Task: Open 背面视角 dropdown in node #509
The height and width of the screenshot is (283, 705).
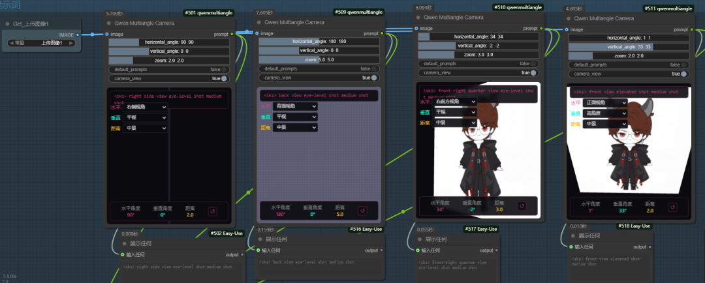Action: coord(296,106)
